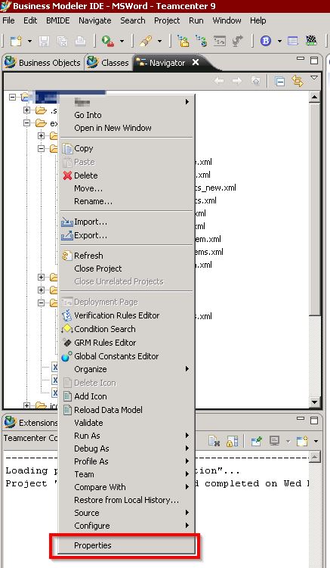Screen dimensions: 330x568
Task: Click the blue B toolbar icon
Action: tap(266, 41)
